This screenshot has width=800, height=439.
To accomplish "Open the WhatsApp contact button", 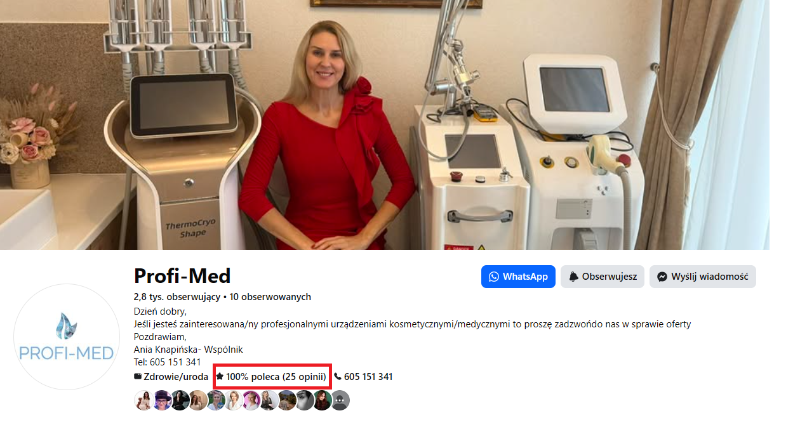I will click(x=518, y=277).
